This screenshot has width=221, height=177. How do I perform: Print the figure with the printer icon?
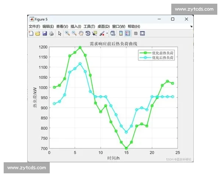(51, 34)
